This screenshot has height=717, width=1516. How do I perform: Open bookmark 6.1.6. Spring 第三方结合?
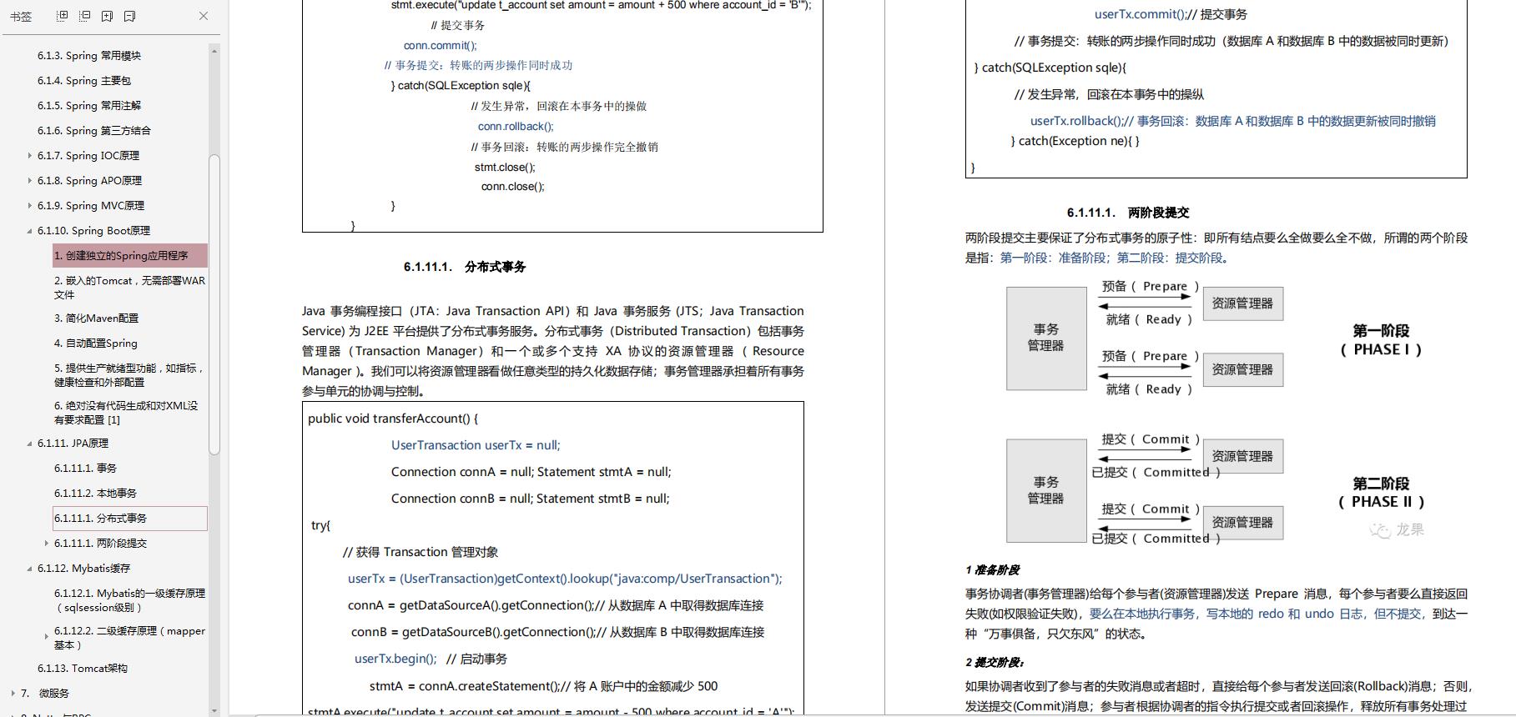[x=94, y=130]
